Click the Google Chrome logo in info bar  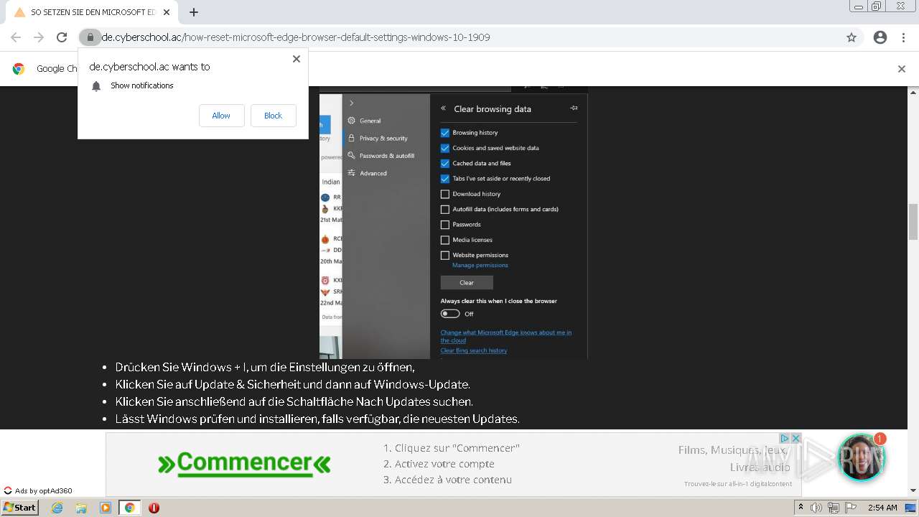[x=19, y=69]
